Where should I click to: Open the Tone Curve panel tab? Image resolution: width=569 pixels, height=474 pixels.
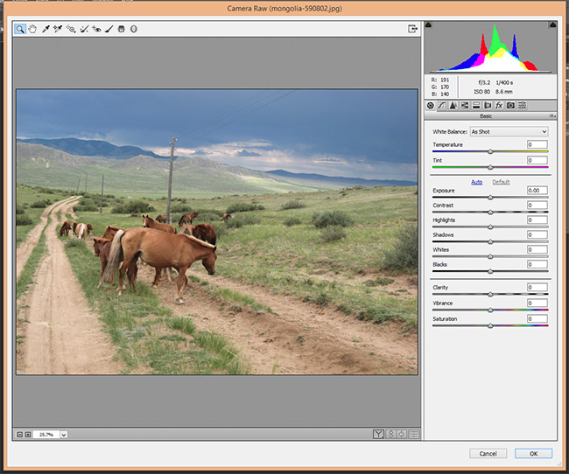[441, 106]
